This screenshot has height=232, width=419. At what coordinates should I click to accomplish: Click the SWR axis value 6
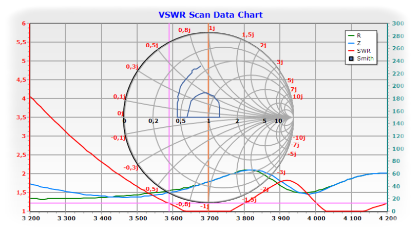pos(24,24)
